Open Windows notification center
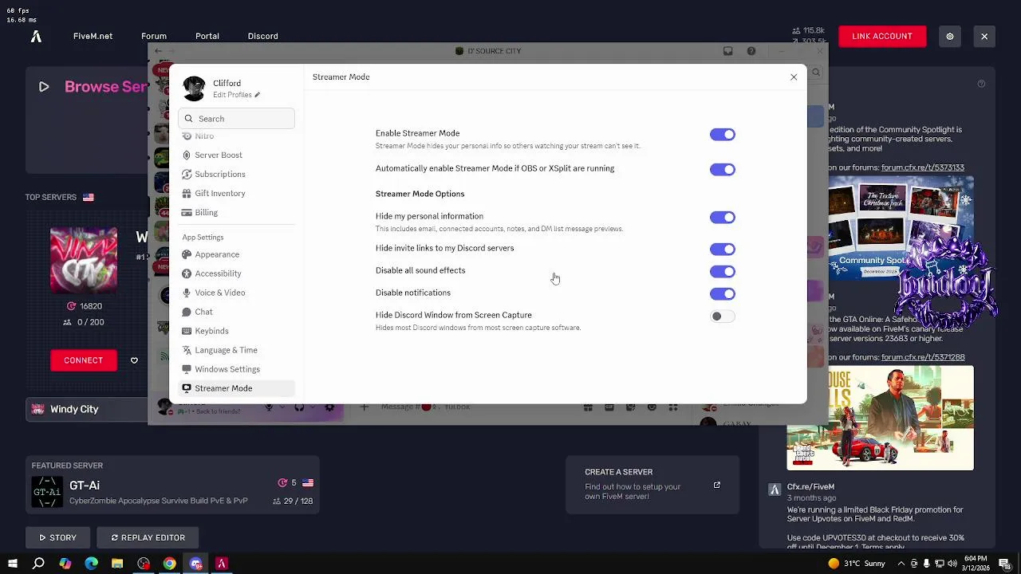Viewport: 1021px width, 574px height. [x=1005, y=564]
